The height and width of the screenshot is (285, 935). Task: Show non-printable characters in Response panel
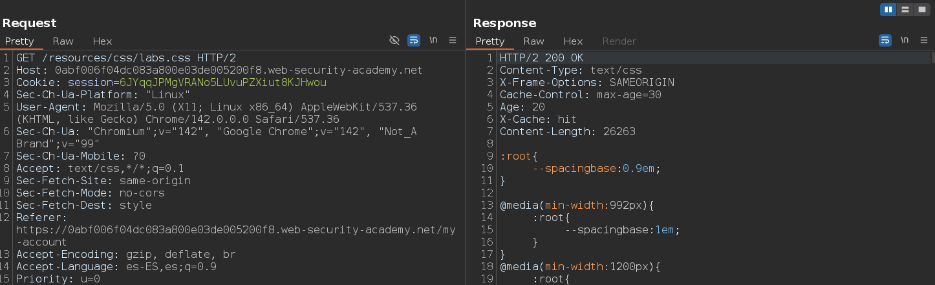[x=905, y=40]
